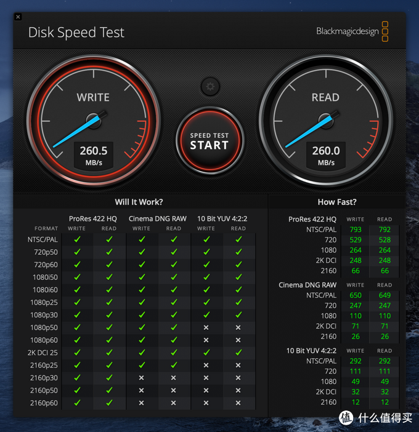Image resolution: width=419 pixels, height=432 pixels.
Task: Click the Will It Work? heading
Action: point(139,202)
